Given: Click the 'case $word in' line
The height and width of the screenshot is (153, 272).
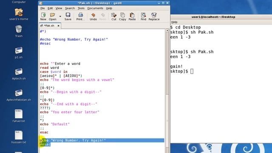Looking at the screenshot, I should [x=54, y=72].
